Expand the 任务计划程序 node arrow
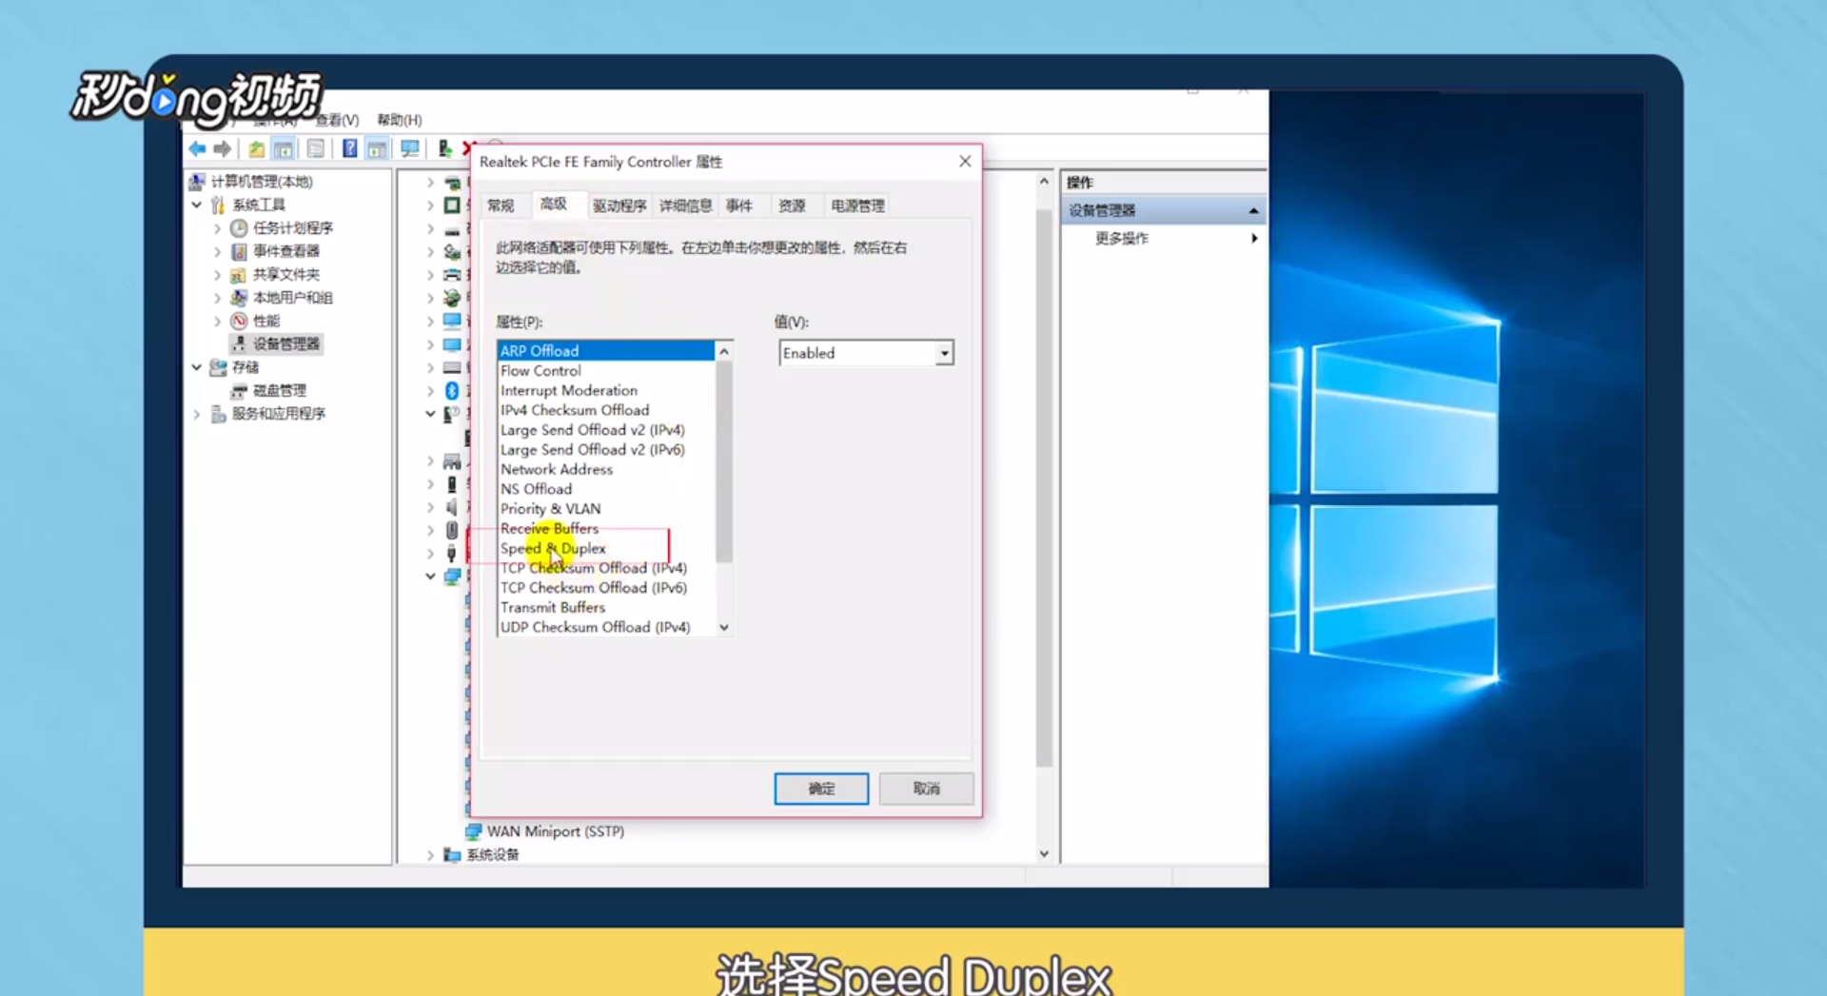Viewport: 1827px width, 996px height. click(x=218, y=228)
